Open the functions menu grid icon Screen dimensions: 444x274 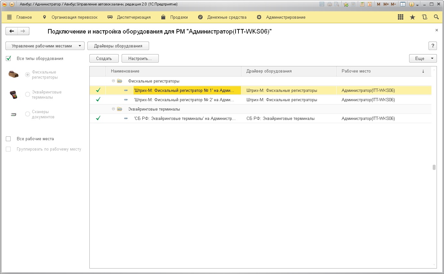(401, 17)
